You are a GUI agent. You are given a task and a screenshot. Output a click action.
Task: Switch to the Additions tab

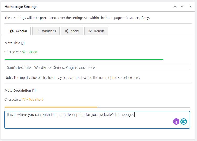[46, 31]
